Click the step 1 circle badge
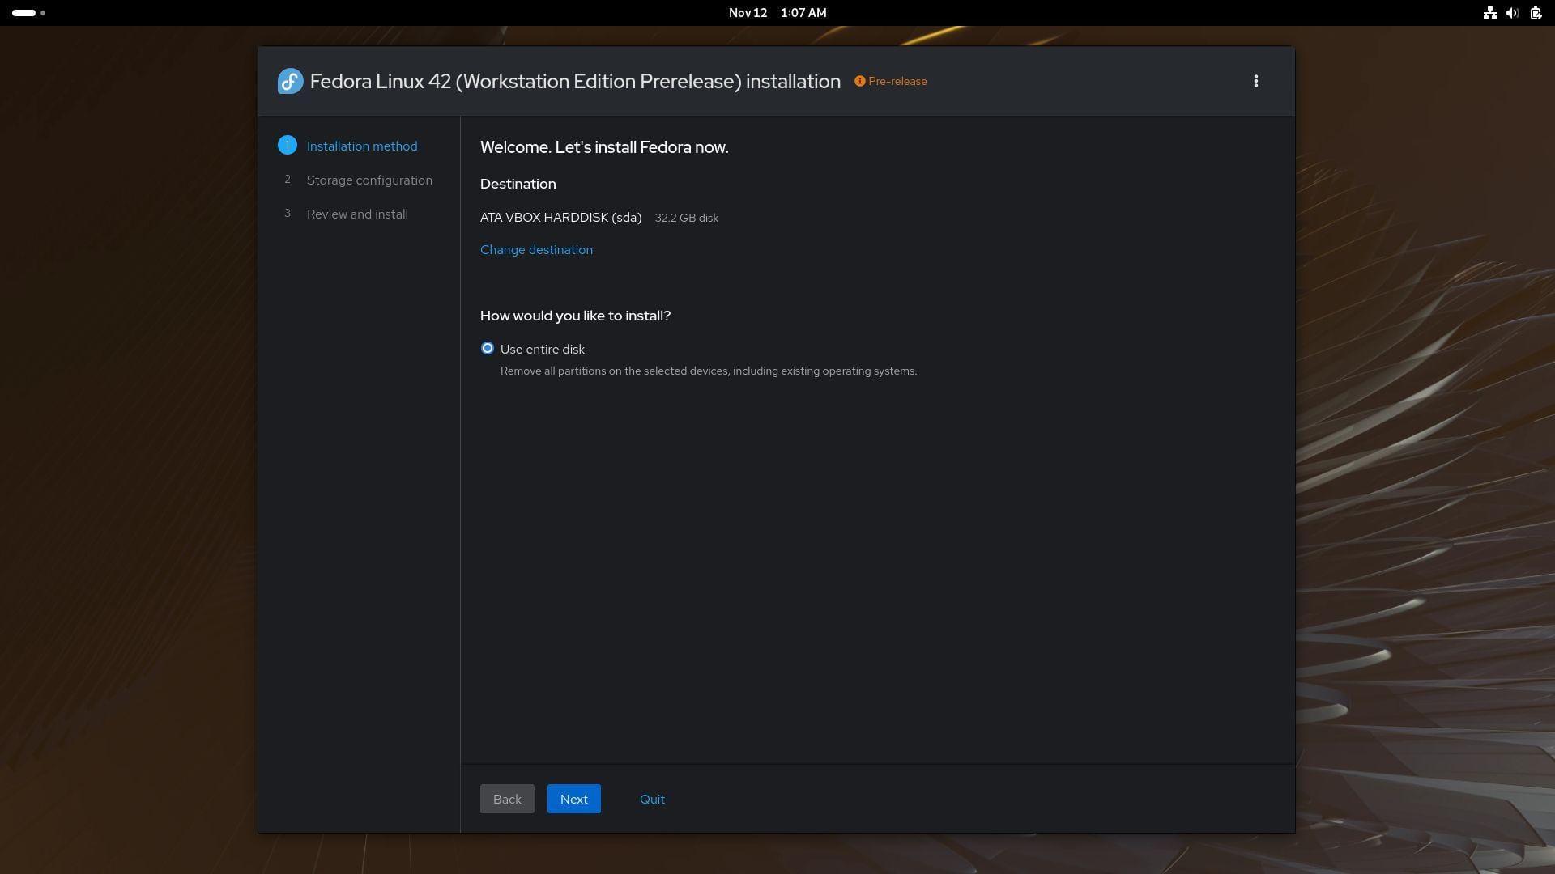This screenshot has height=874, width=1555. tap(287, 146)
